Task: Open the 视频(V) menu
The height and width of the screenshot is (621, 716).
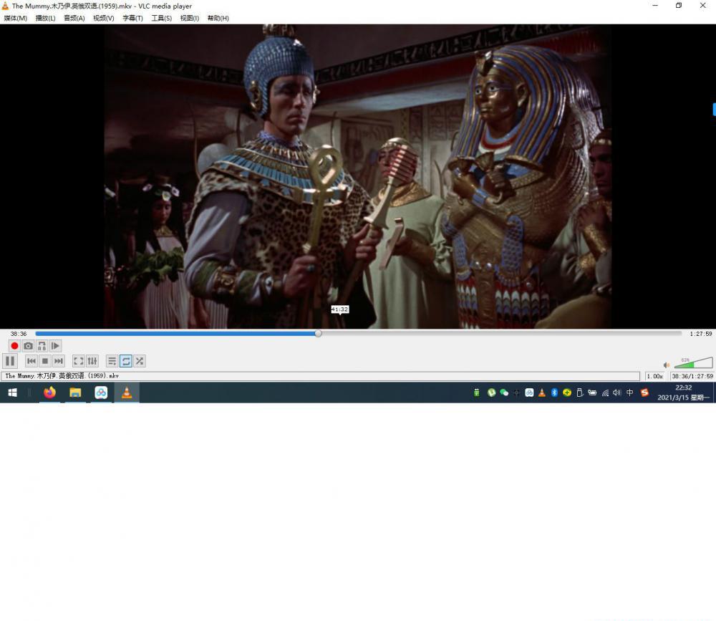Action: click(x=104, y=19)
